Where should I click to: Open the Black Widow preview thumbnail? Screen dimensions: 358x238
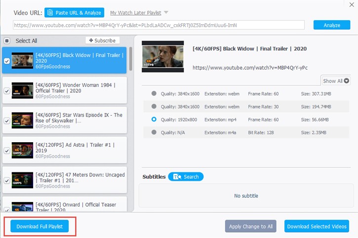point(162,56)
